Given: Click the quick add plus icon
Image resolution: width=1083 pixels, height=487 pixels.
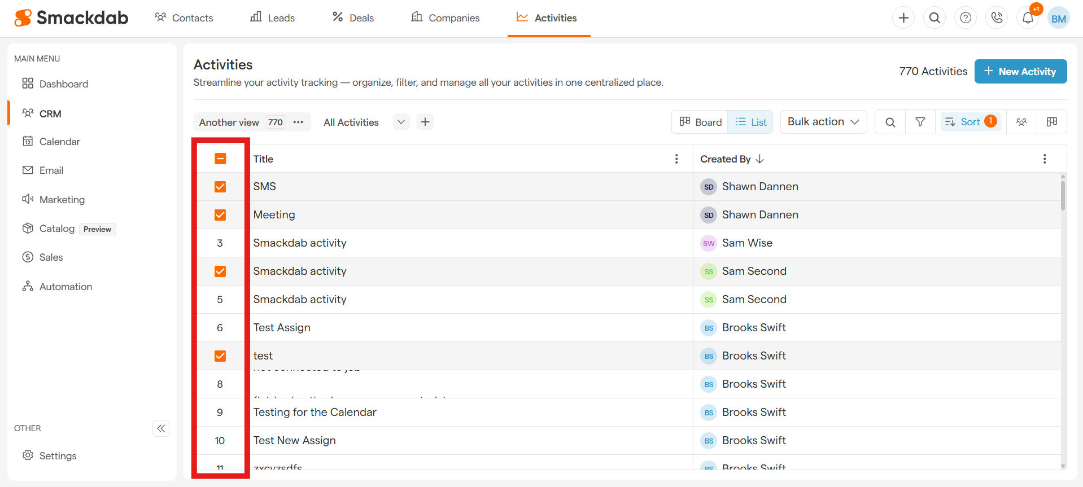Looking at the screenshot, I should 903,18.
